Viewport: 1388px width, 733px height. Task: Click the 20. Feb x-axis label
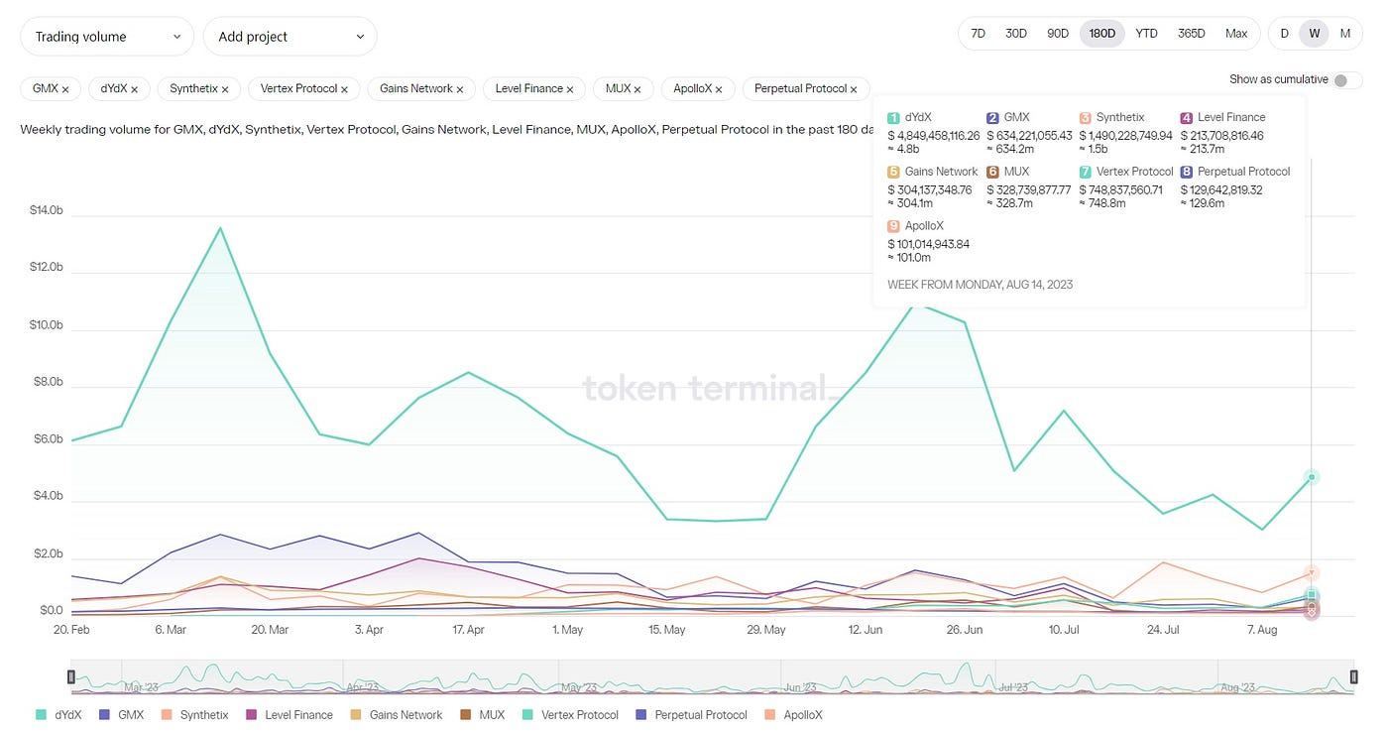point(70,630)
